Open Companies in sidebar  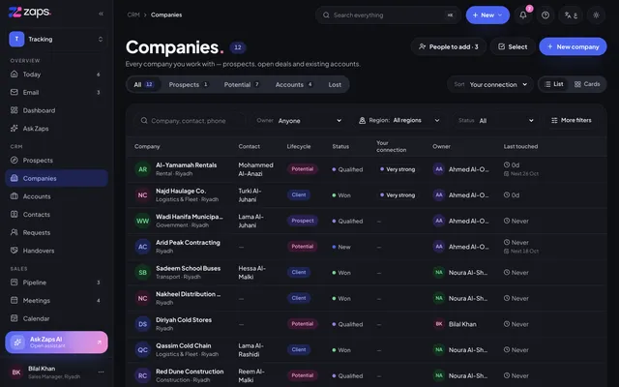(x=56, y=178)
